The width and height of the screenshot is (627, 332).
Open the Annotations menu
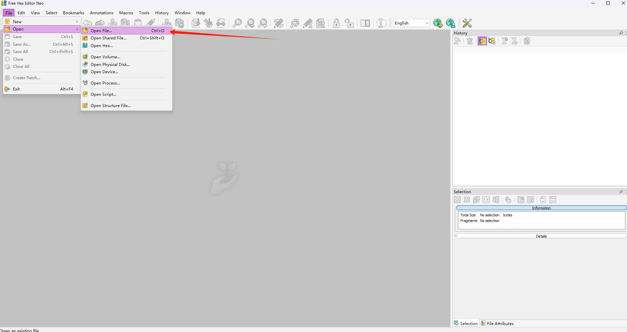[x=102, y=13]
